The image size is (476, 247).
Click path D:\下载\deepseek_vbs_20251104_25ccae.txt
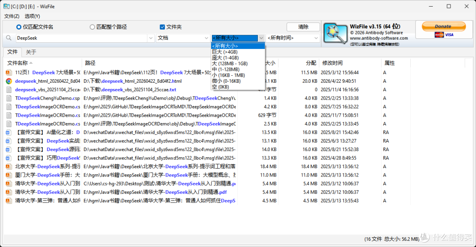click(x=130, y=89)
